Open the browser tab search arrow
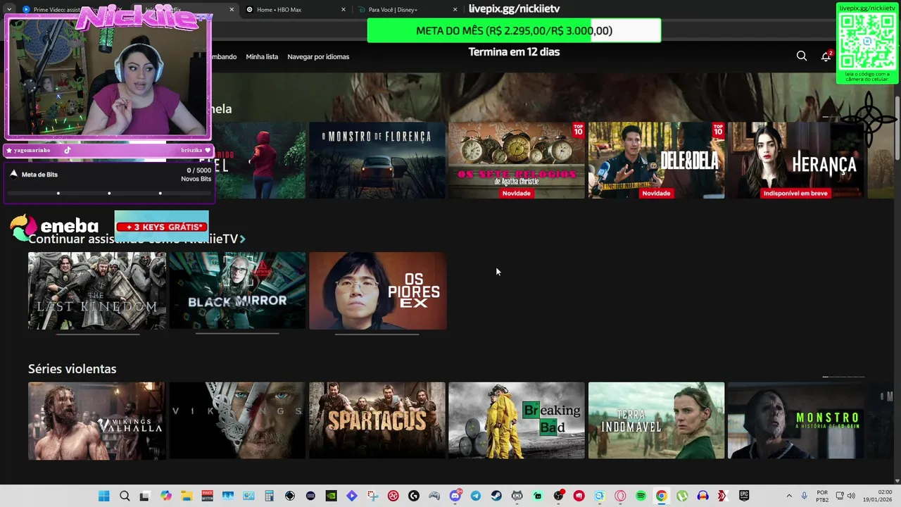901x507 pixels. point(9,9)
